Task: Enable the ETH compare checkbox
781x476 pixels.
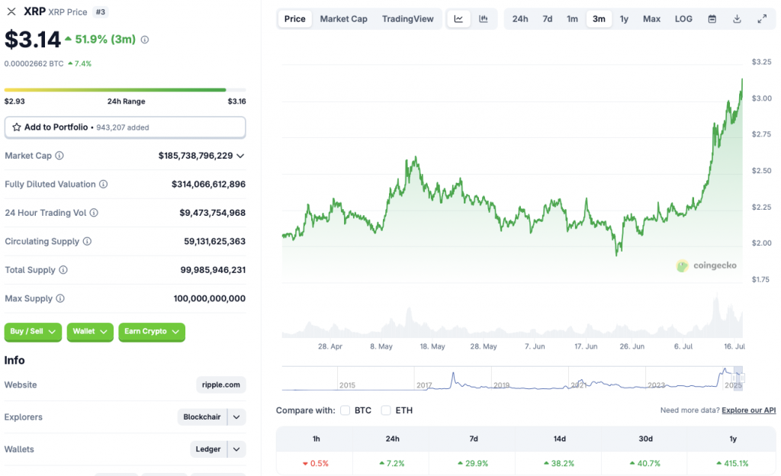Action: (x=386, y=410)
